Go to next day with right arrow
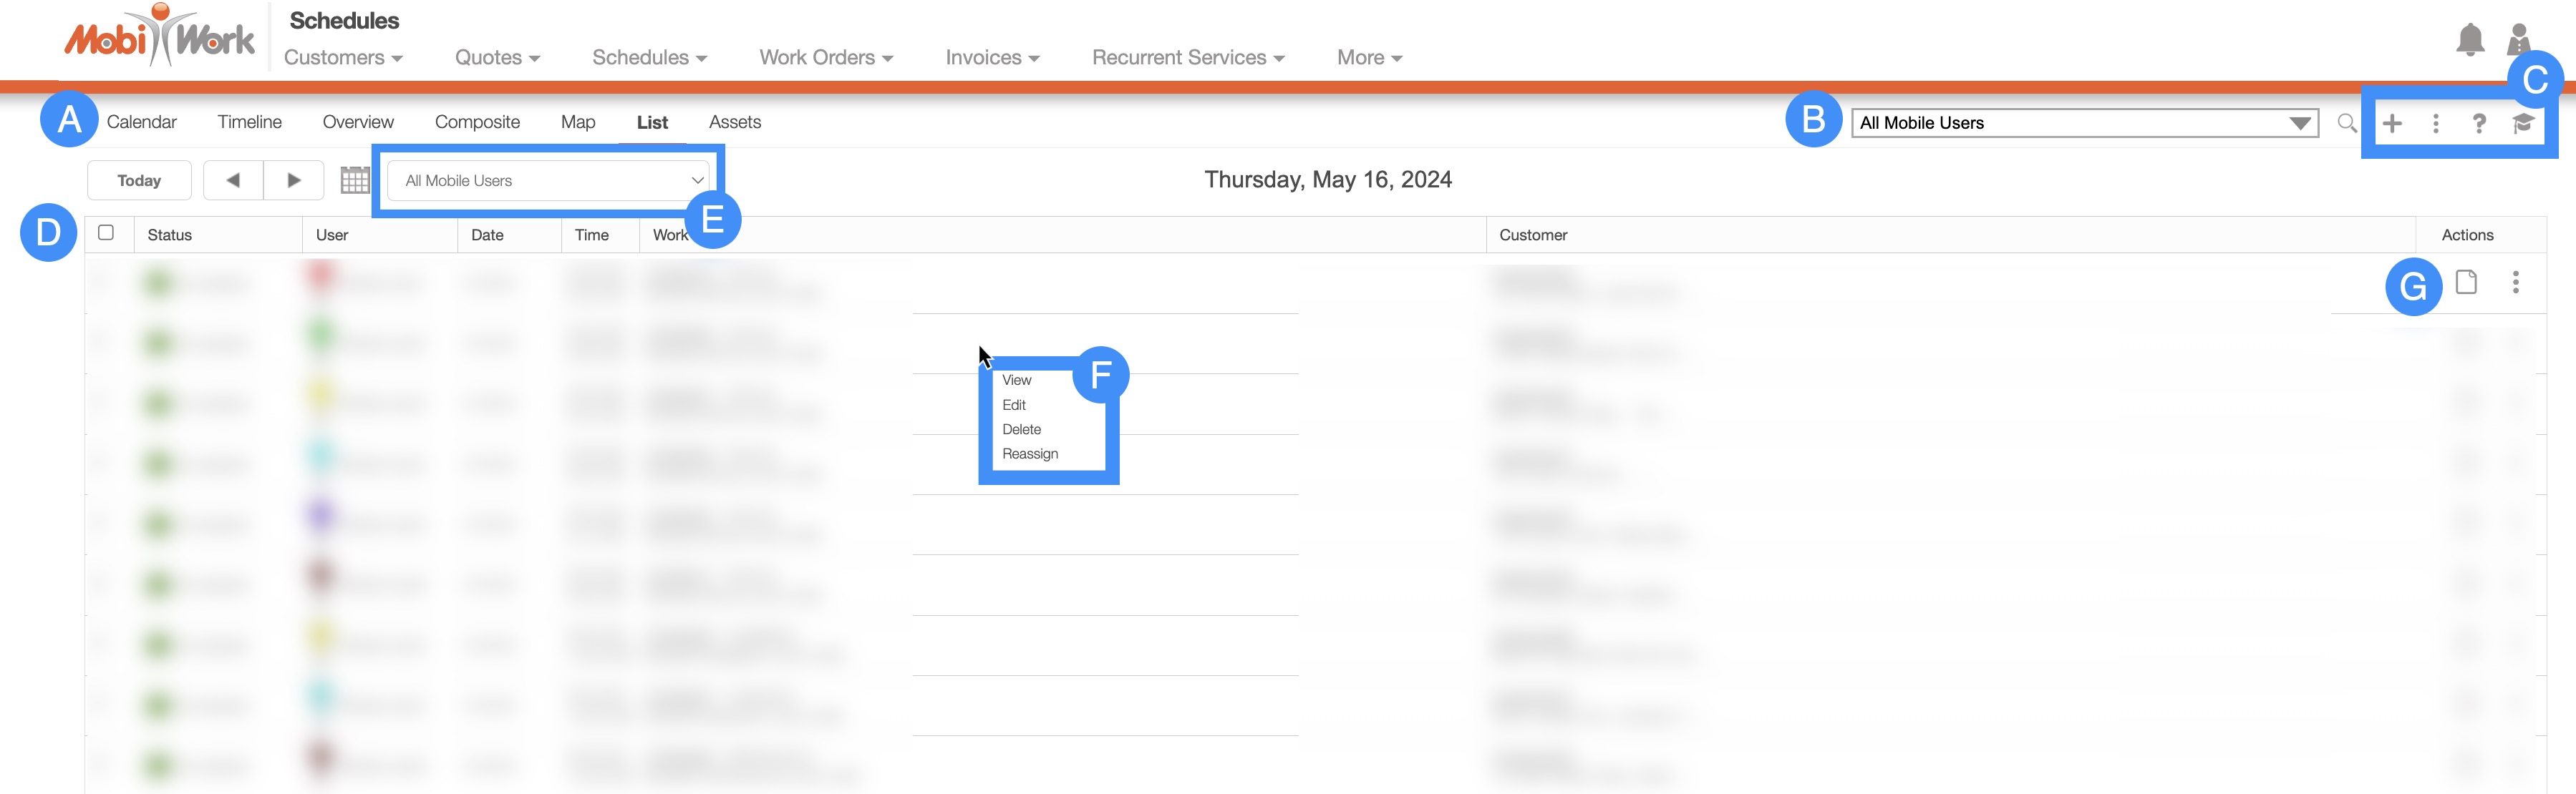Screen dimensions: 2576x794 (293, 181)
